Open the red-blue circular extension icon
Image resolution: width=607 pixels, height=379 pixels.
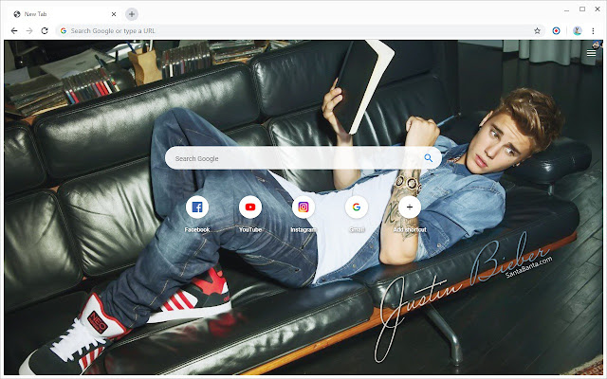(556, 31)
